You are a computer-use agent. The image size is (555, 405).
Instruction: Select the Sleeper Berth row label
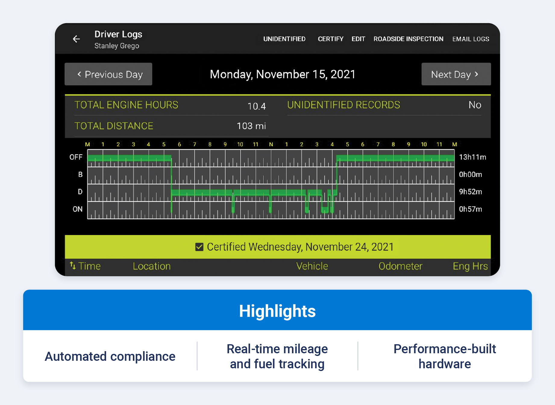pyautogui.click(x=79, y=175)
